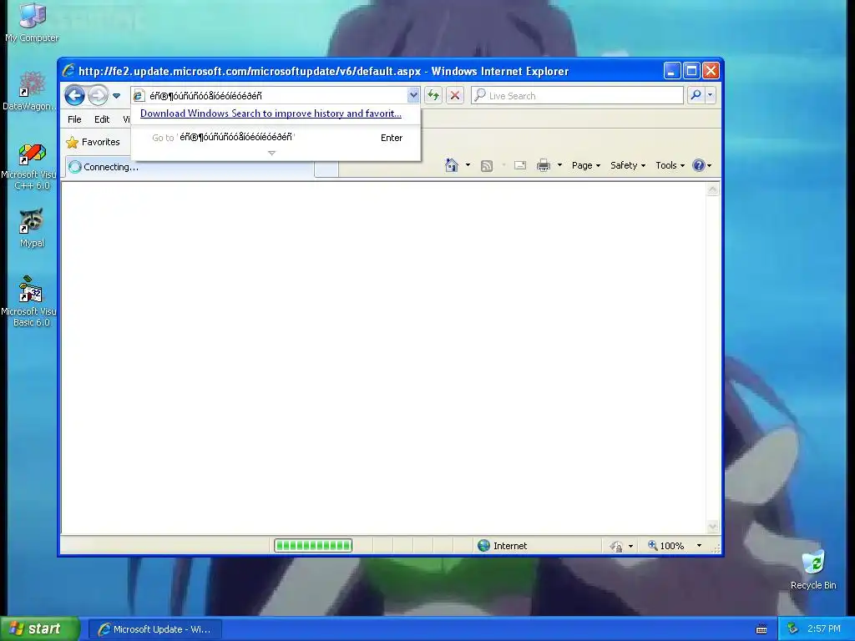Viewport: 855px width, 641px height.
Task: Open the Page menu
Action: [585, 165]
